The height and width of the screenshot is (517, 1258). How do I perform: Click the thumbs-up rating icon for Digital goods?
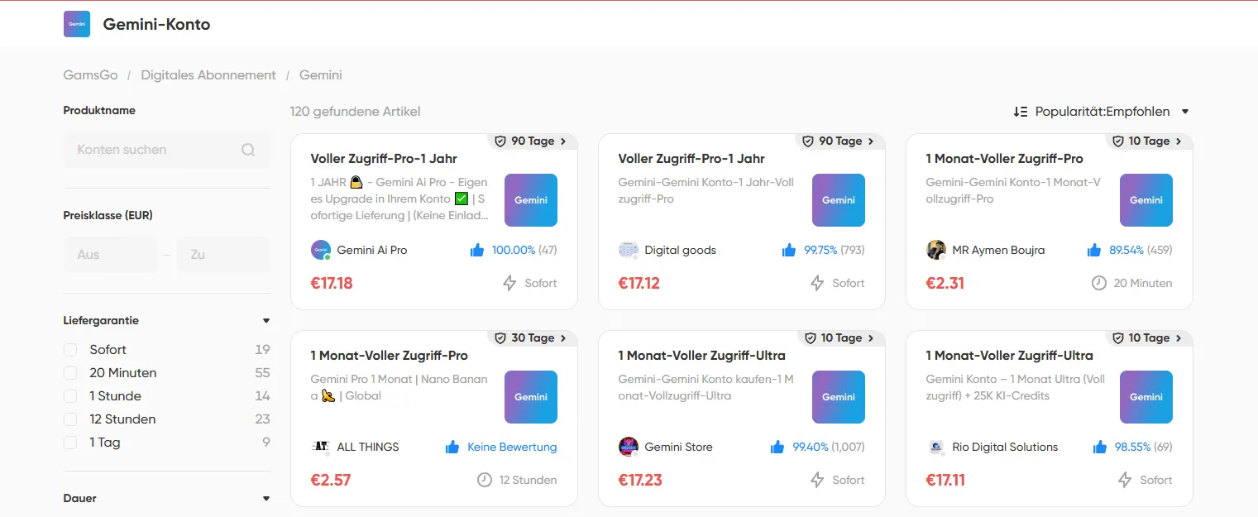click(787, 250)
